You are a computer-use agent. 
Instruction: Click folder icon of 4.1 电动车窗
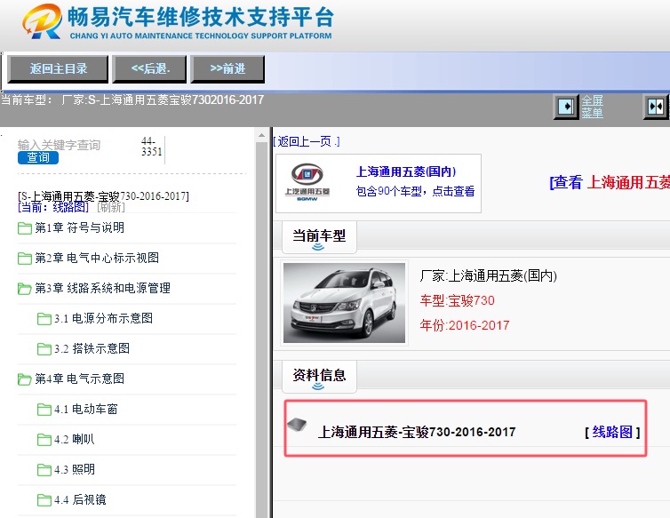tap(44, 410)
